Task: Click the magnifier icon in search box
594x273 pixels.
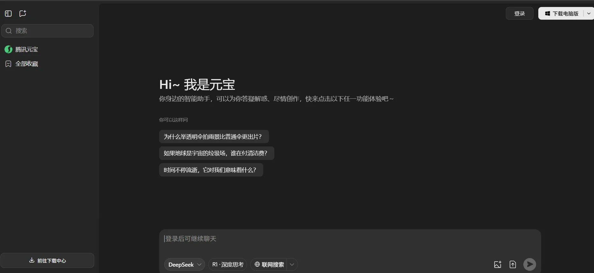Action: pyautogui.click(x=9, y=31)
